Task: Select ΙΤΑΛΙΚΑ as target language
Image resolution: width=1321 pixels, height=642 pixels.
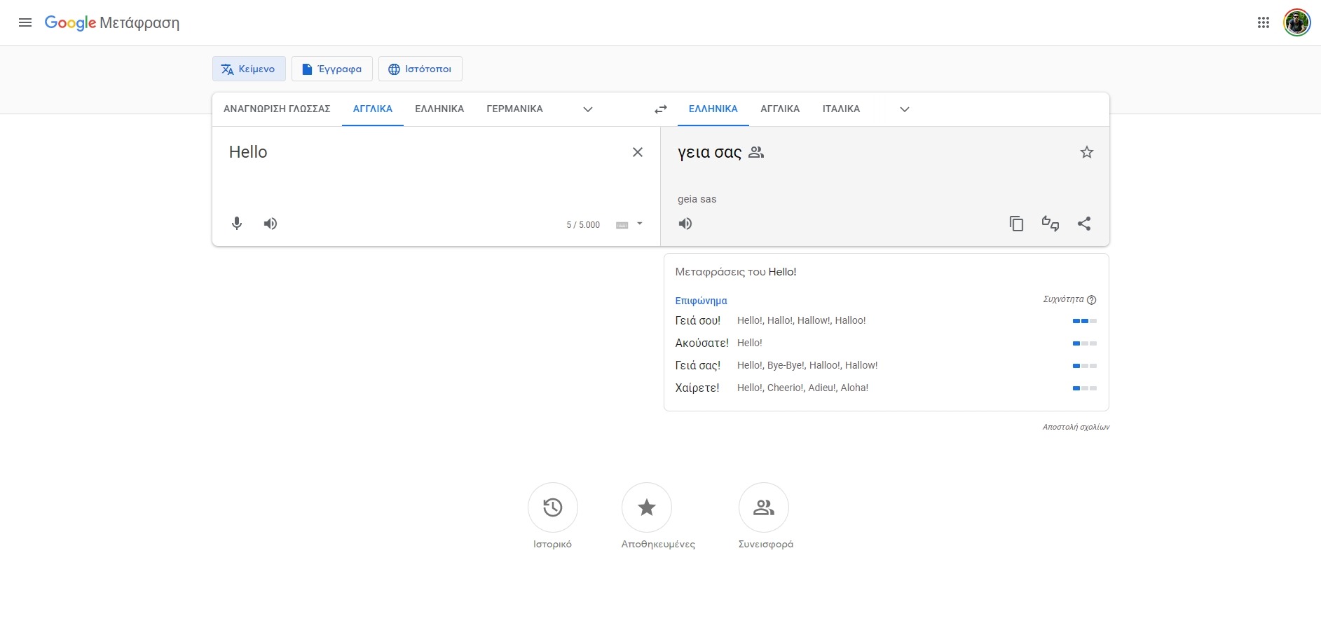Action: tap(841, 109)
